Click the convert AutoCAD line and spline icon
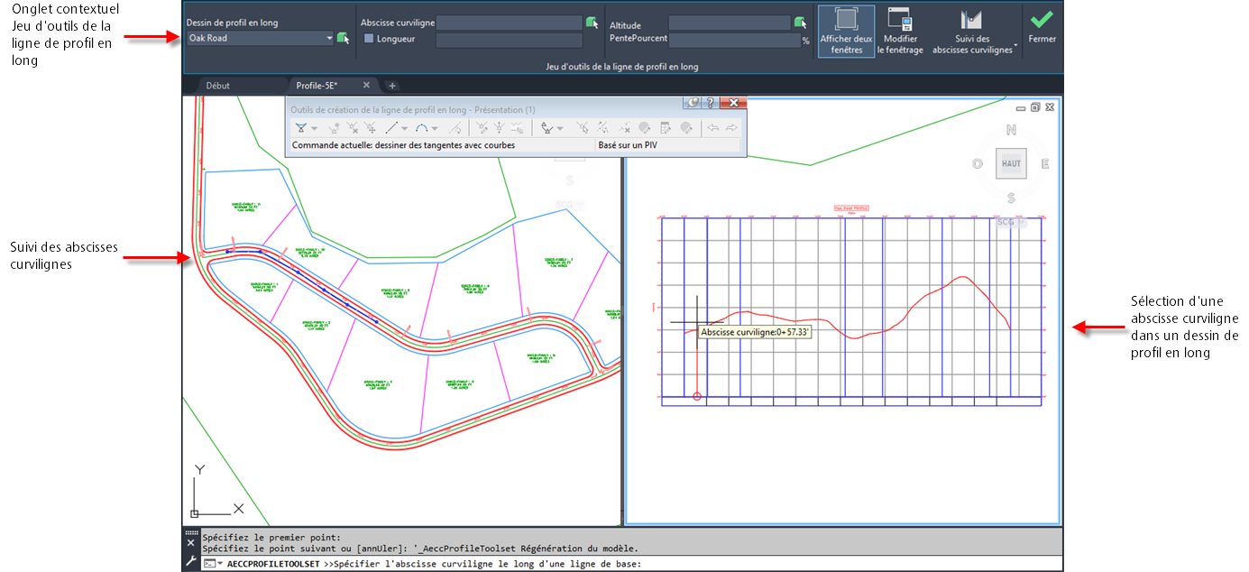The image size is (1249, 572). [x=455, y=128]
